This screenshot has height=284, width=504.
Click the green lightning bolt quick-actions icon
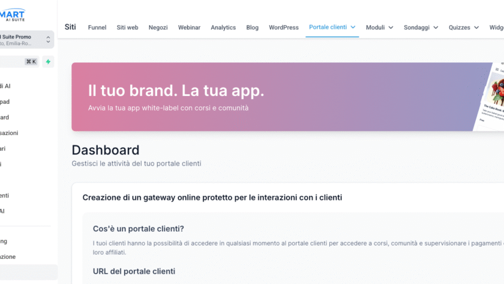coord(48,61)
